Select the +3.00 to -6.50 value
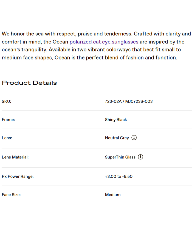This screenshot has height=233, width=192. tap(118, 177)
